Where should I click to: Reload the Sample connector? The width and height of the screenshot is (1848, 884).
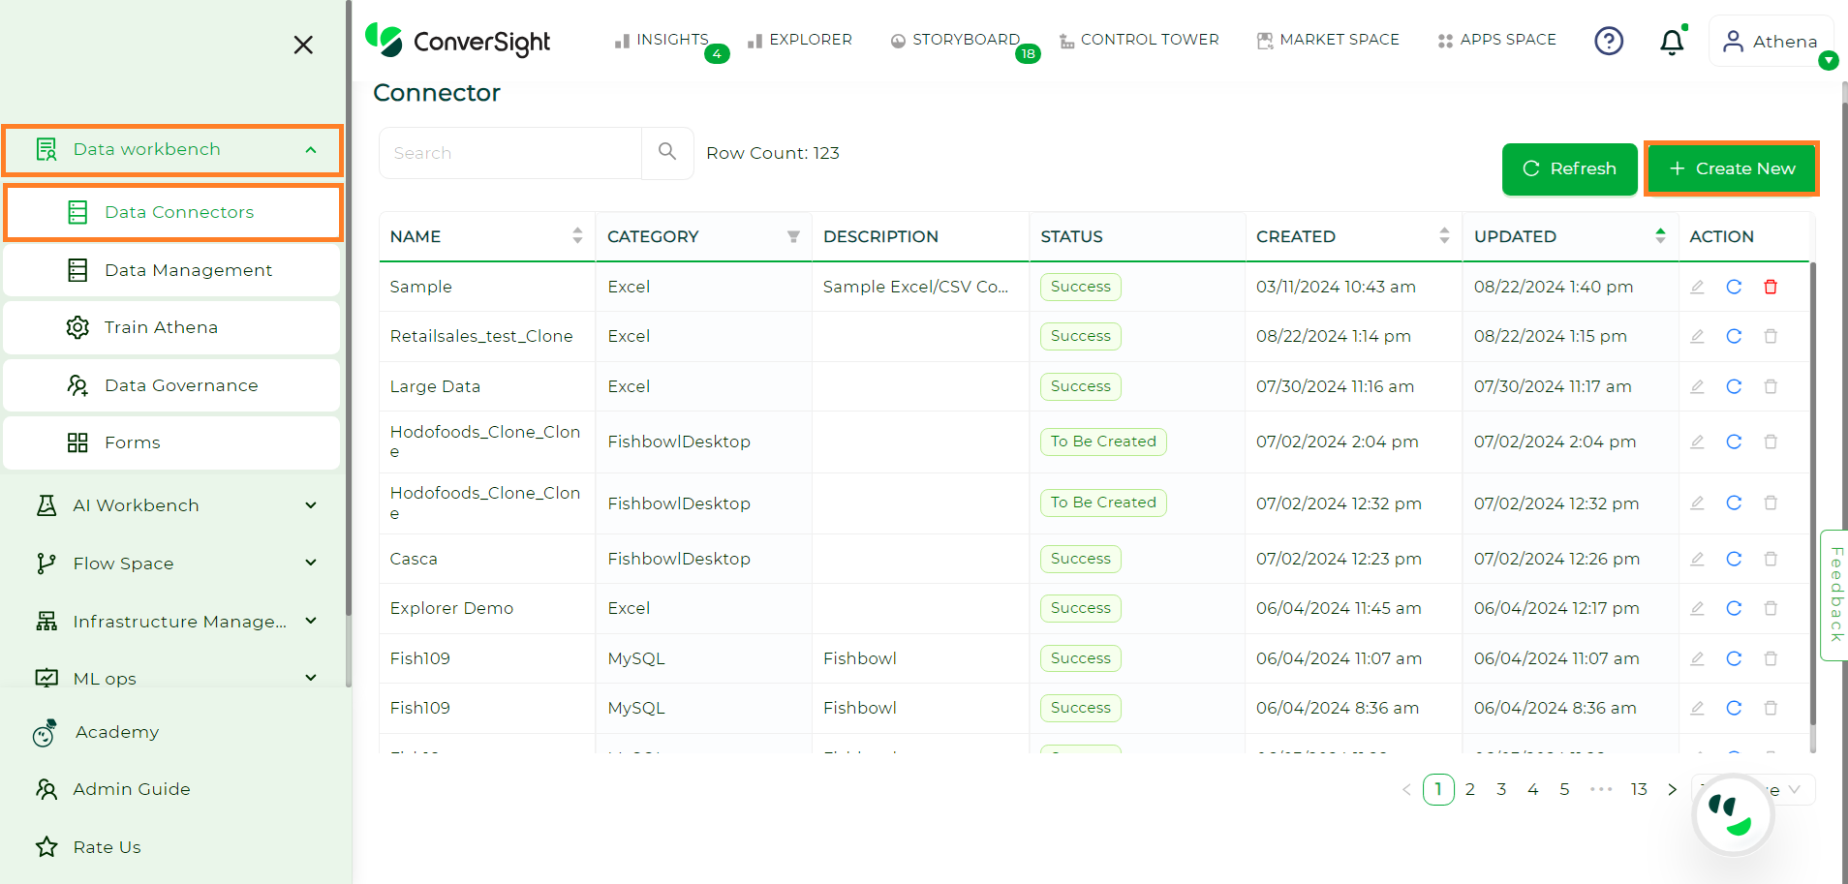1734,287
